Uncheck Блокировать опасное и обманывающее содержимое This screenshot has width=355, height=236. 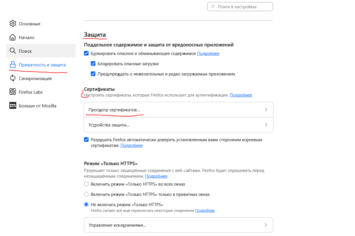click(86, 53)
